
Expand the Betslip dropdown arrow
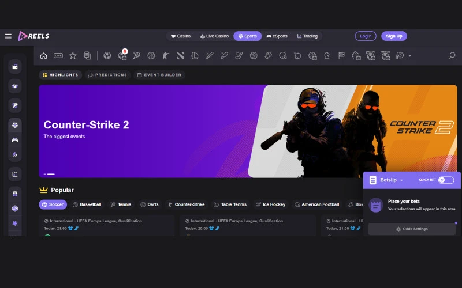(401, 180)
